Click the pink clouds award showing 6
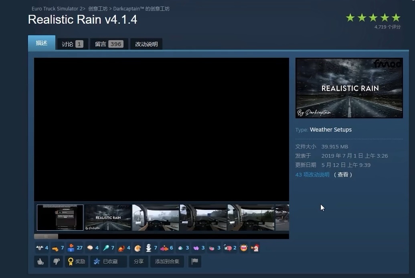Viewport: 415px width, 278px height. coord(167,248)
